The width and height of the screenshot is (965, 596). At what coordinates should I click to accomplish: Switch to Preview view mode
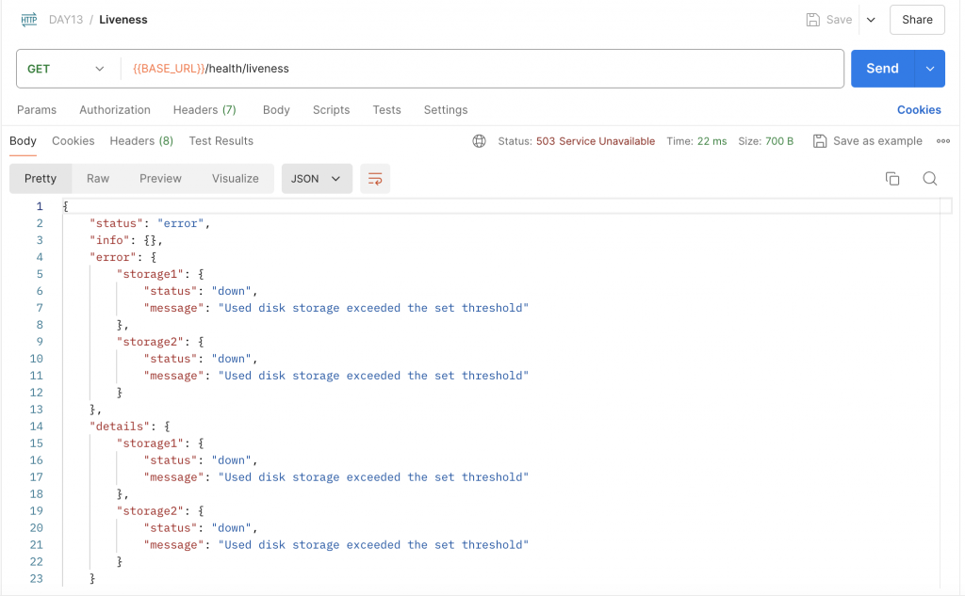pyautogui.click(x=160, y=178)
